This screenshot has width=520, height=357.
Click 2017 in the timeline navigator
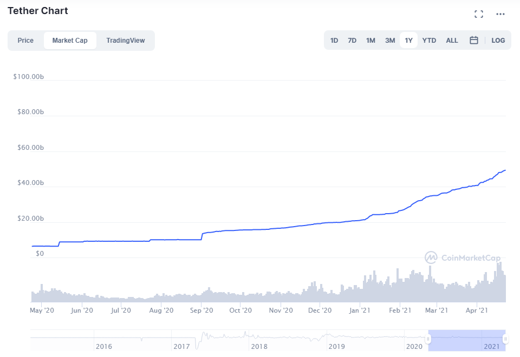(181, 346)
